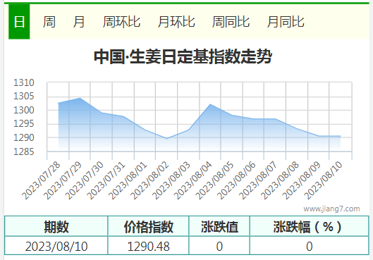
Task: Click the 2023/08/02 lowest data point
Action: (166, 139)
